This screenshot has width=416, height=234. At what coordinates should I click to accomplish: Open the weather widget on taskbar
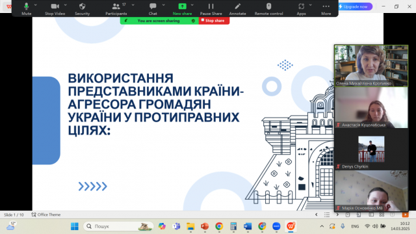(x=11, y=226)
